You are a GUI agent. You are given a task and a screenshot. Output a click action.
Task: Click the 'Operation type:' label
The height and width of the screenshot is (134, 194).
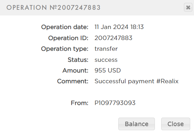coord(65,49)
